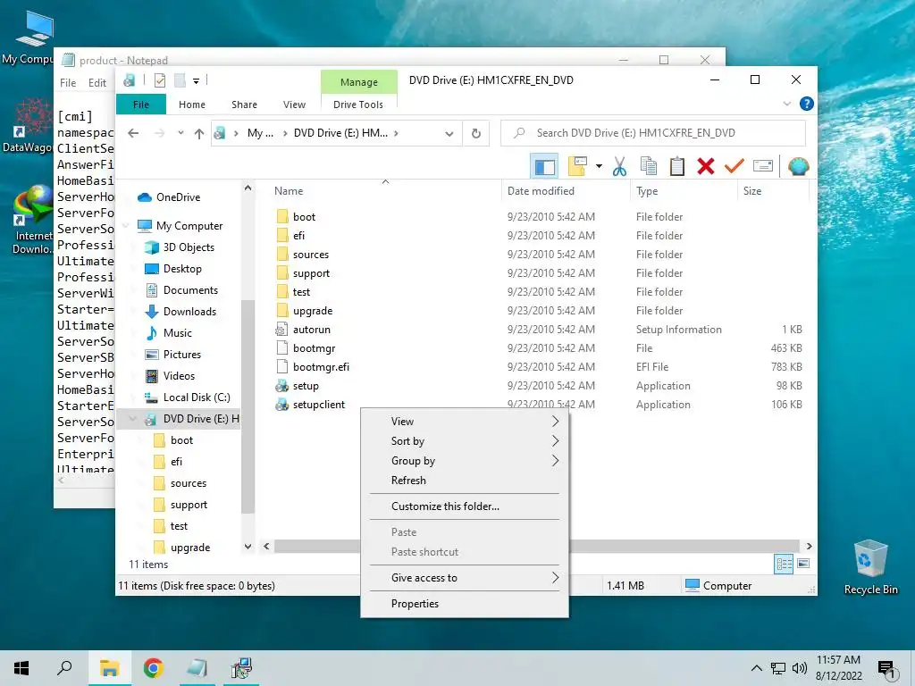Screen dimensions: 915x686
Task: Collapse the My Computer tree node
Action: (x=125, y=226)
